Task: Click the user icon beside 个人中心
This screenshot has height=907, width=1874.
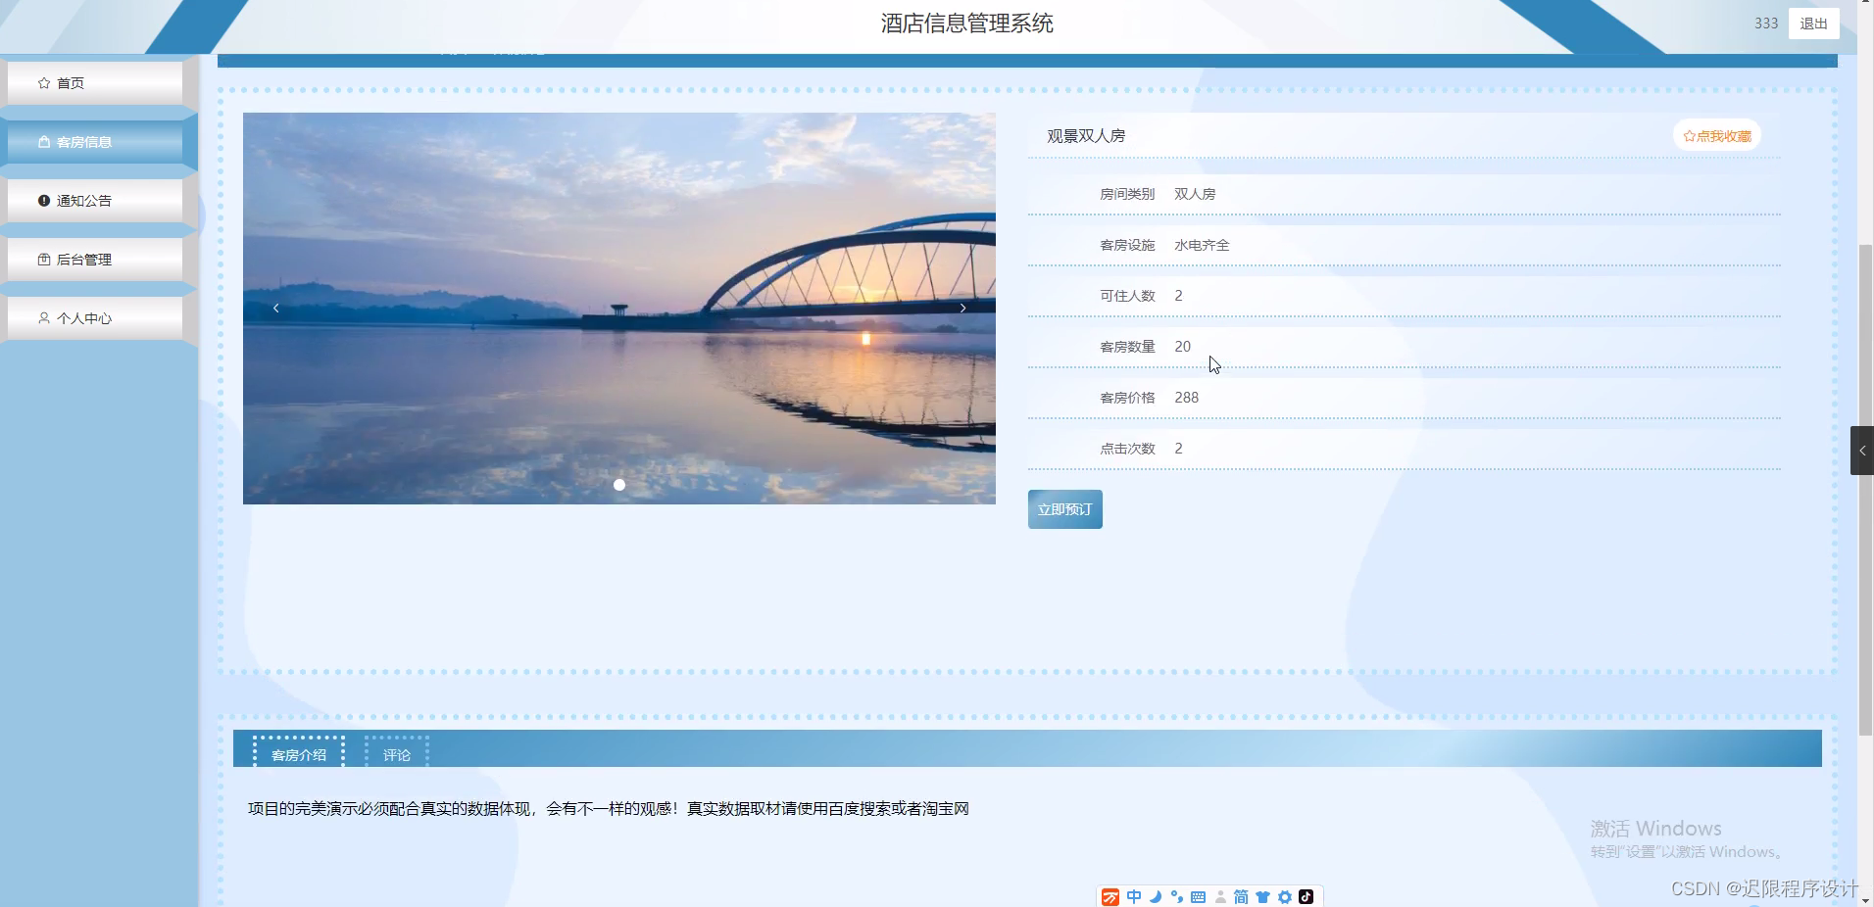Action: [x=44, y=318]
